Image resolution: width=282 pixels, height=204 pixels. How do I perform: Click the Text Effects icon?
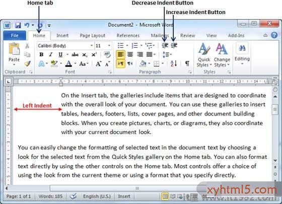pyautogui.click(x=41, y=64)
